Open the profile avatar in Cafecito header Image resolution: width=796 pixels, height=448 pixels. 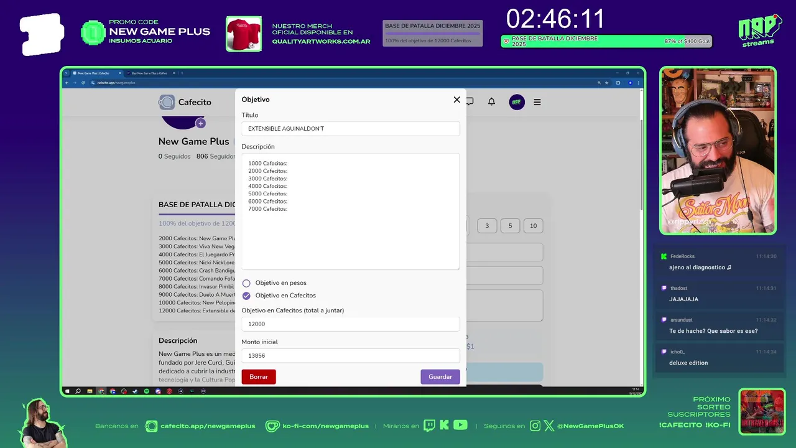tap(517, 102)
